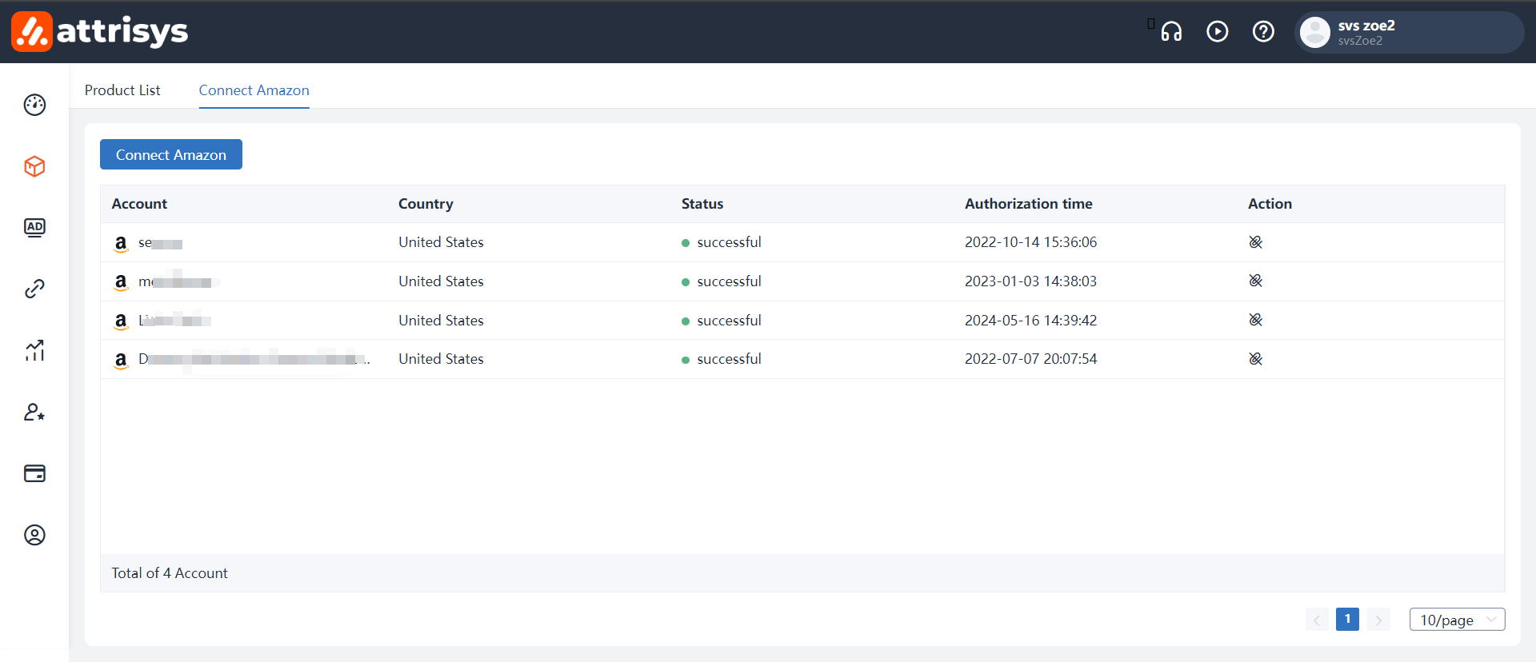Unlink the account authorized 2024-05-16
Viewport: 1536px width, 662px height.
(x=1255, y=320)
